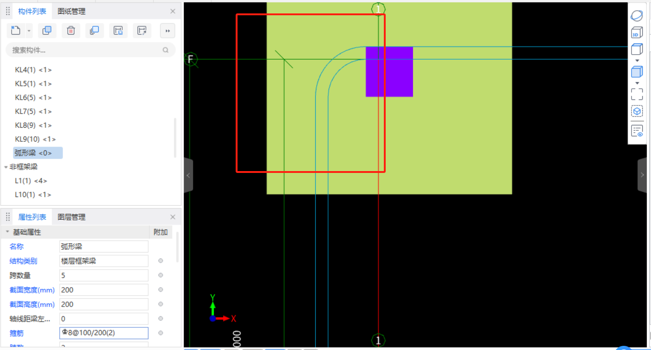Click the orbit view icon
This screenshot has height=350, width=651.
tap(637, 15)
